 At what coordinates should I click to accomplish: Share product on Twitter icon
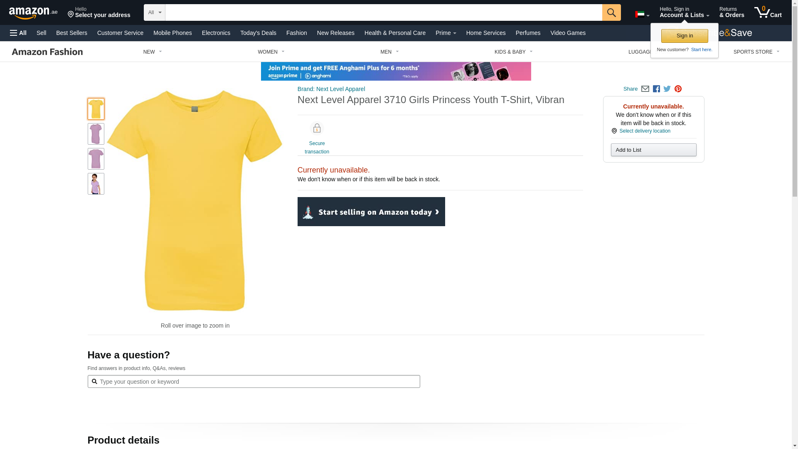pos(667,89)
